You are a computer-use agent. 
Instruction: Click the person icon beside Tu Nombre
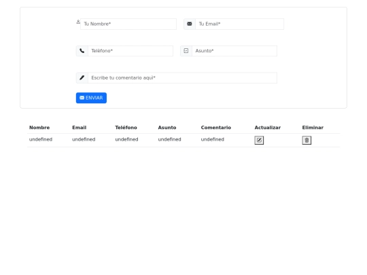(x=78, y=22)
